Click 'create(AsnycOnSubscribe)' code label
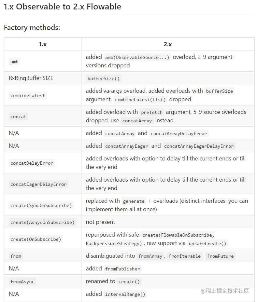This screenshot has height=302, width=257. pyautogui.click(x=42, y=223)
